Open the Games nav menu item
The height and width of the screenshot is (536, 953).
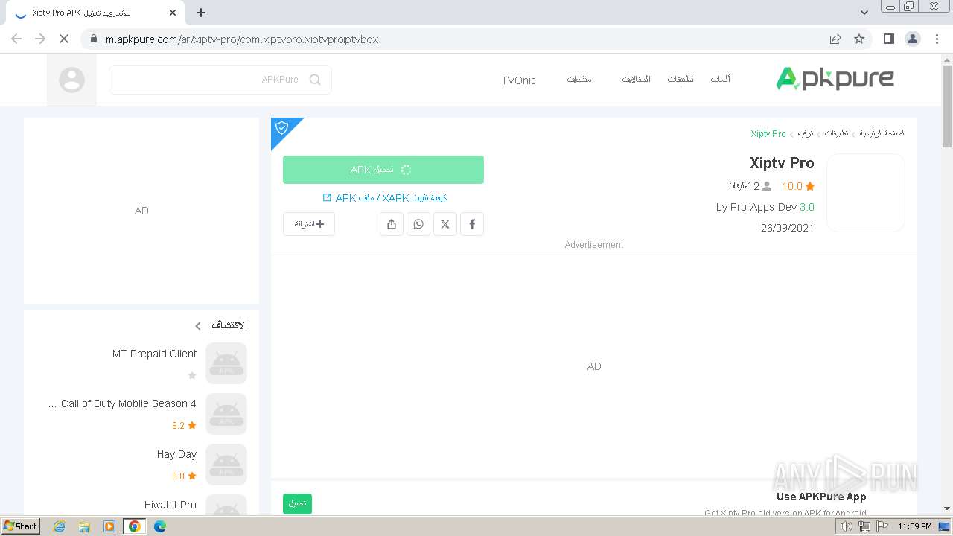pyautogui.click(x=720, y=80)
